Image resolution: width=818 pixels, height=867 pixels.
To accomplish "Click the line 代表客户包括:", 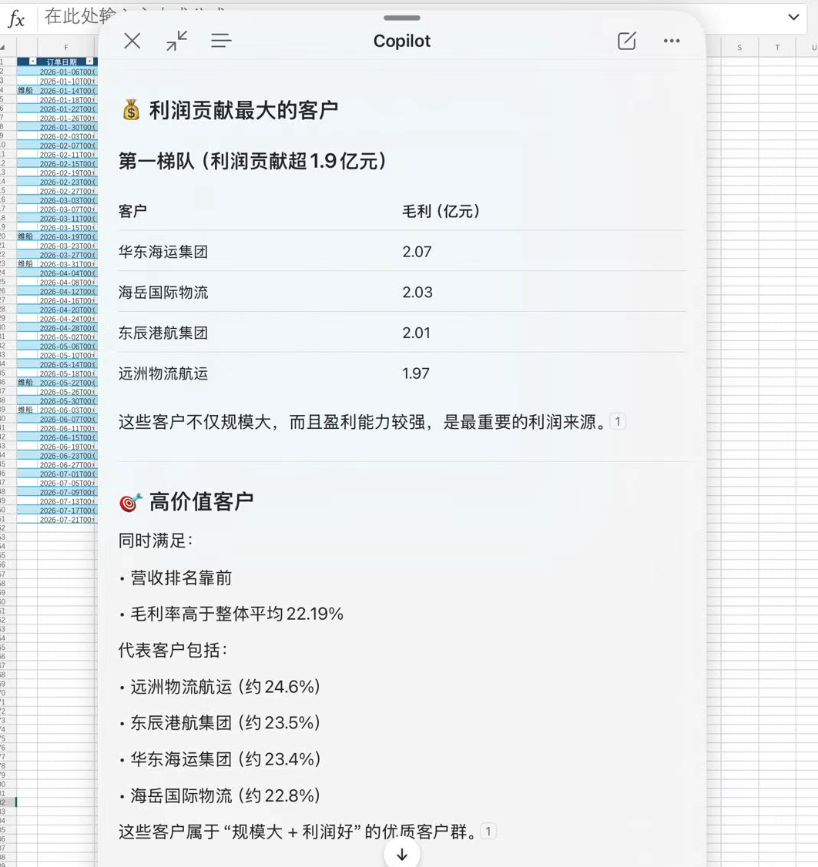I will tap(173, 650).
